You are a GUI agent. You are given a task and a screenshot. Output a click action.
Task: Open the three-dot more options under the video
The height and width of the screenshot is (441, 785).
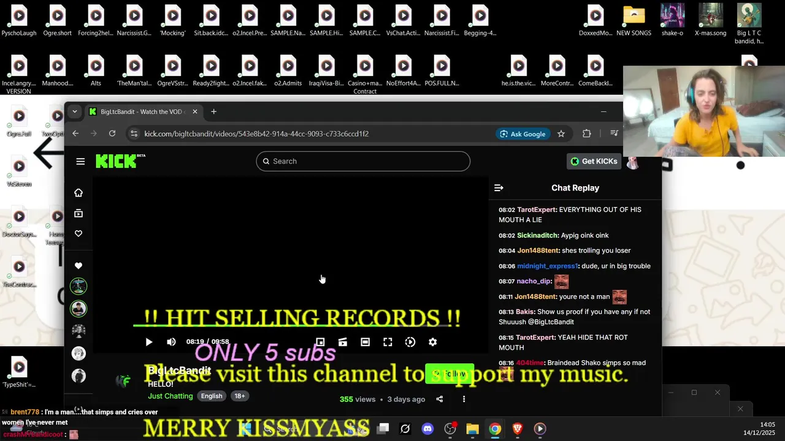point(464,399)
